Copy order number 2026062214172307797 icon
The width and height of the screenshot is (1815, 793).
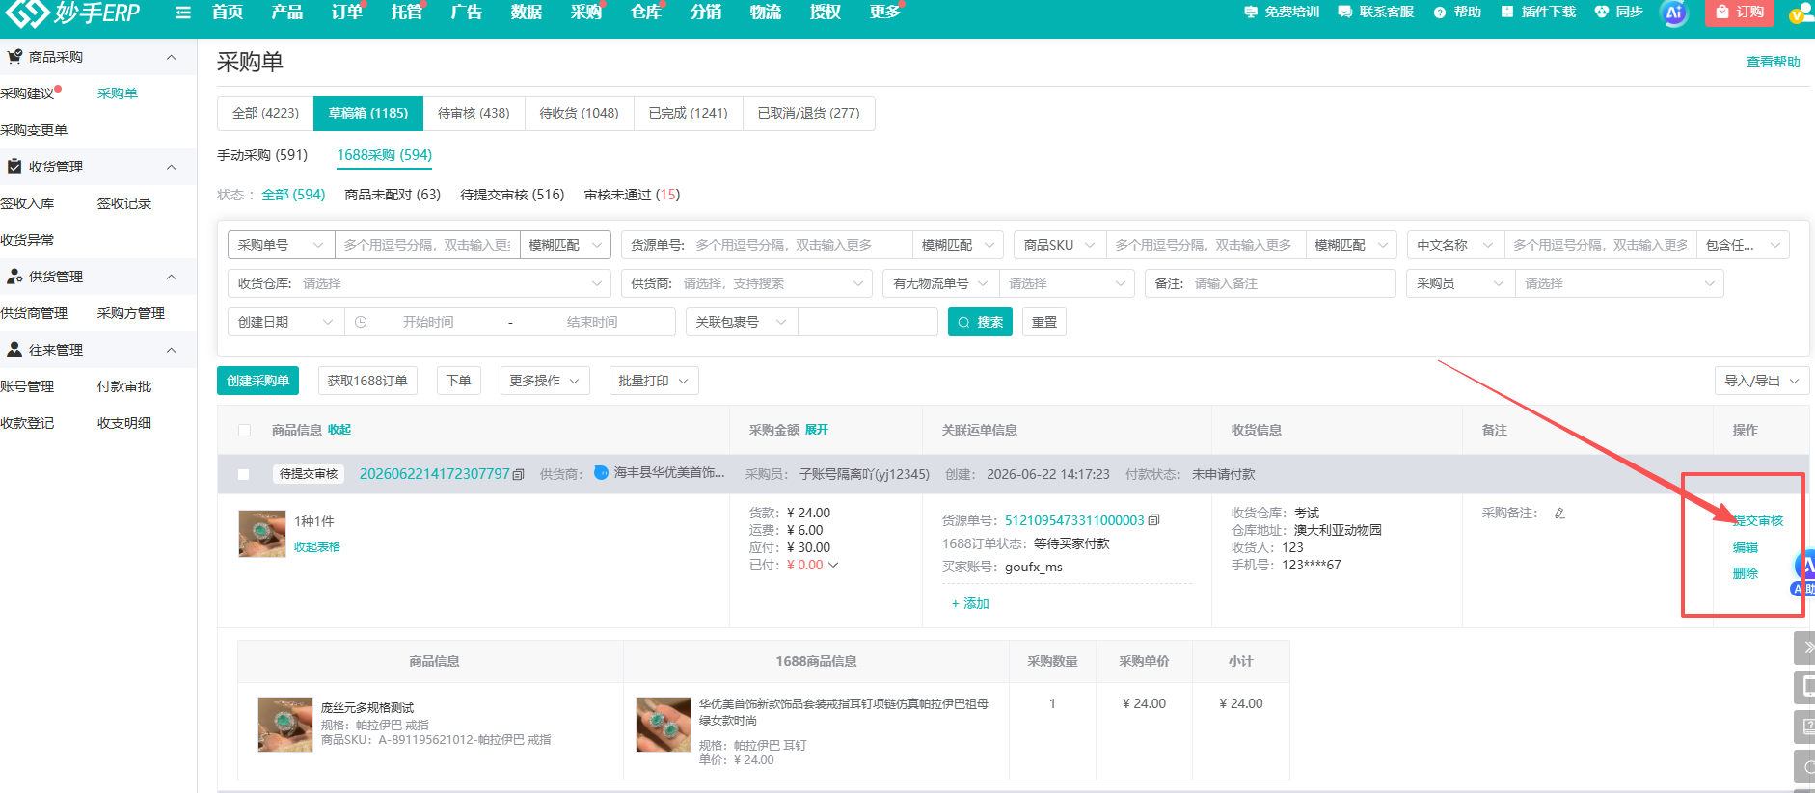click(518, 474)
